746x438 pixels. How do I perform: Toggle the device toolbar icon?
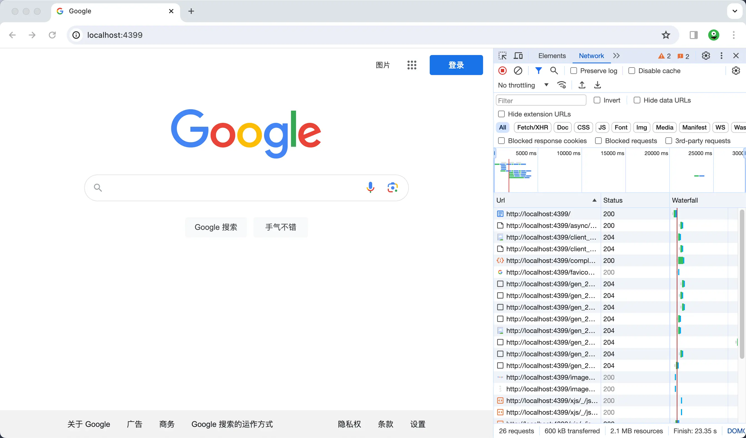(518, 56)
